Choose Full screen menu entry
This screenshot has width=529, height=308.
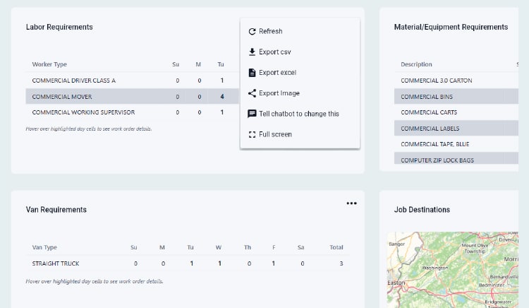tap(300, 134)
